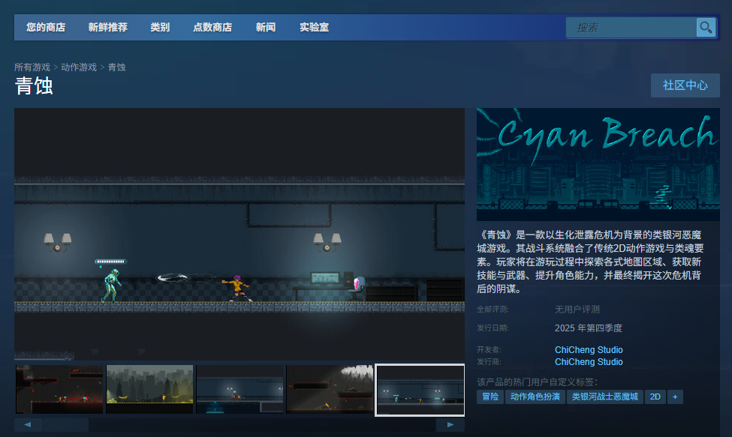Select the 动作角色扮演 tag
Screen dimensions: 732x437
coord(535,397)
